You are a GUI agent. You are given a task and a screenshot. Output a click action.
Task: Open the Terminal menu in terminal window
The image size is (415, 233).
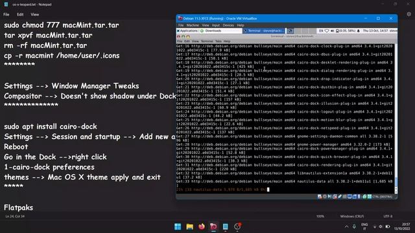(207, 41)
